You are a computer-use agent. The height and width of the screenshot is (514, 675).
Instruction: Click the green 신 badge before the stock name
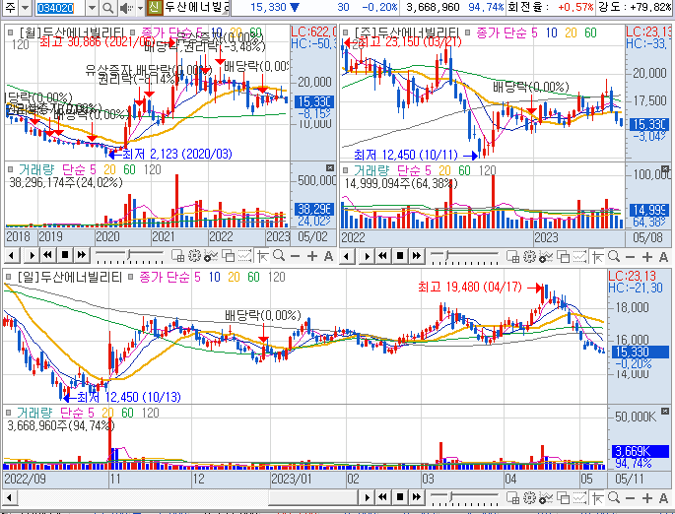[x=154, y=7]
